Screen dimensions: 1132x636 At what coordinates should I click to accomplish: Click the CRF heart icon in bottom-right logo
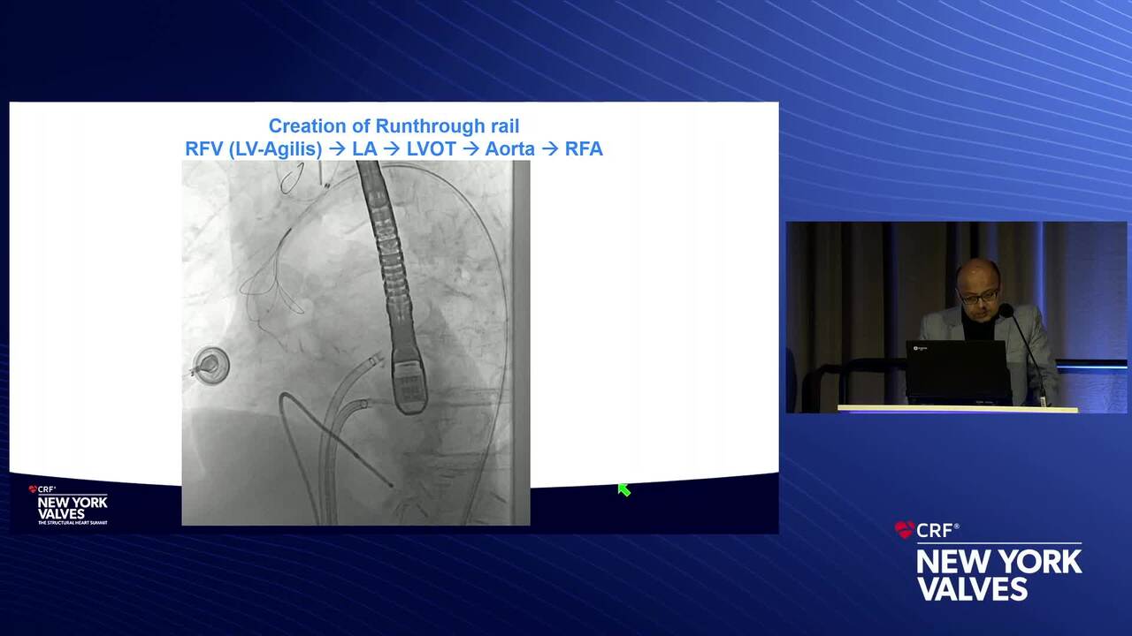(904, 530)
